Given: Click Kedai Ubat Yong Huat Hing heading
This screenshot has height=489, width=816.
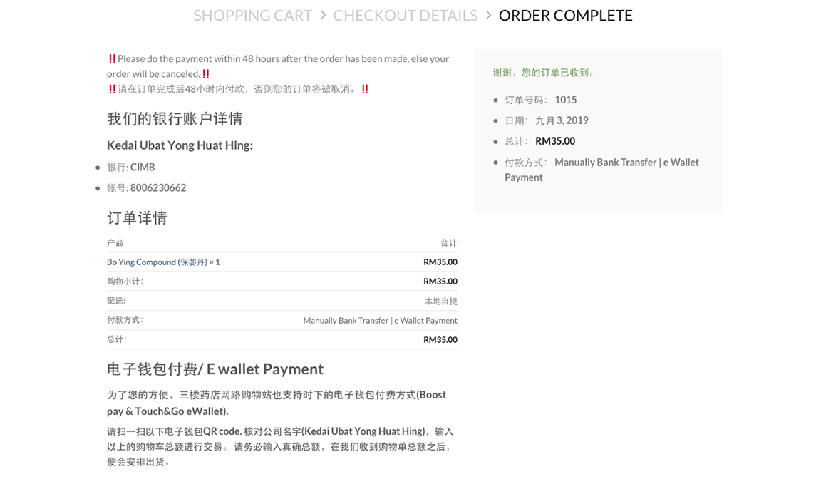Looking at the screenshot, I should pyautogui.click(x=180, y=145).
